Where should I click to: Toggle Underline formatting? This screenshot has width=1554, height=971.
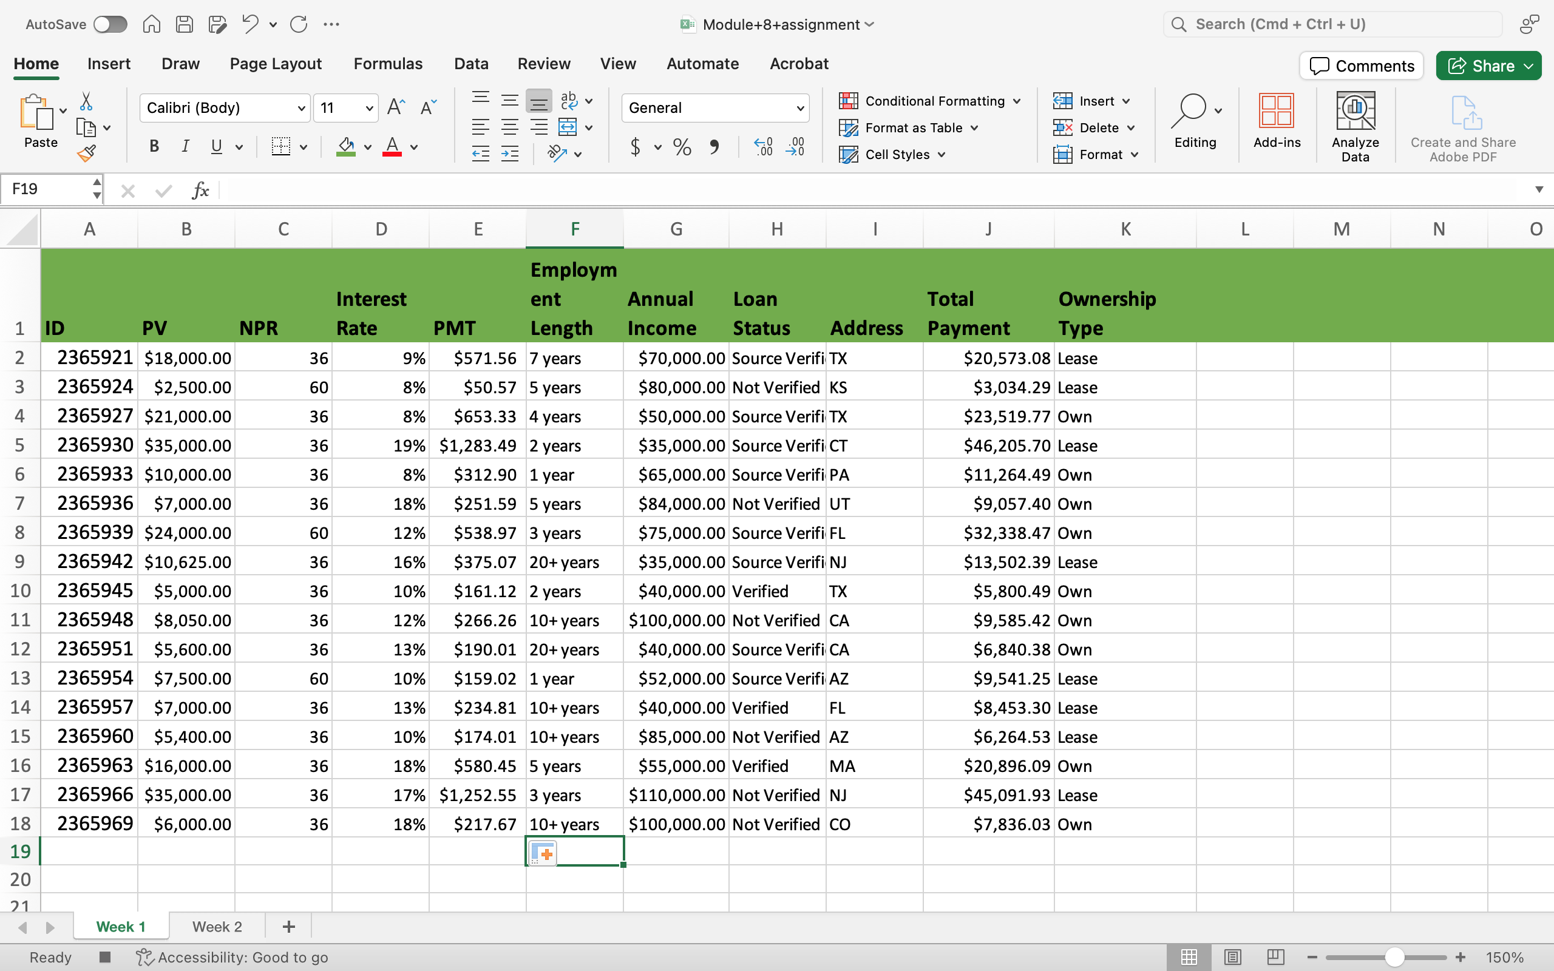point(216,146)
